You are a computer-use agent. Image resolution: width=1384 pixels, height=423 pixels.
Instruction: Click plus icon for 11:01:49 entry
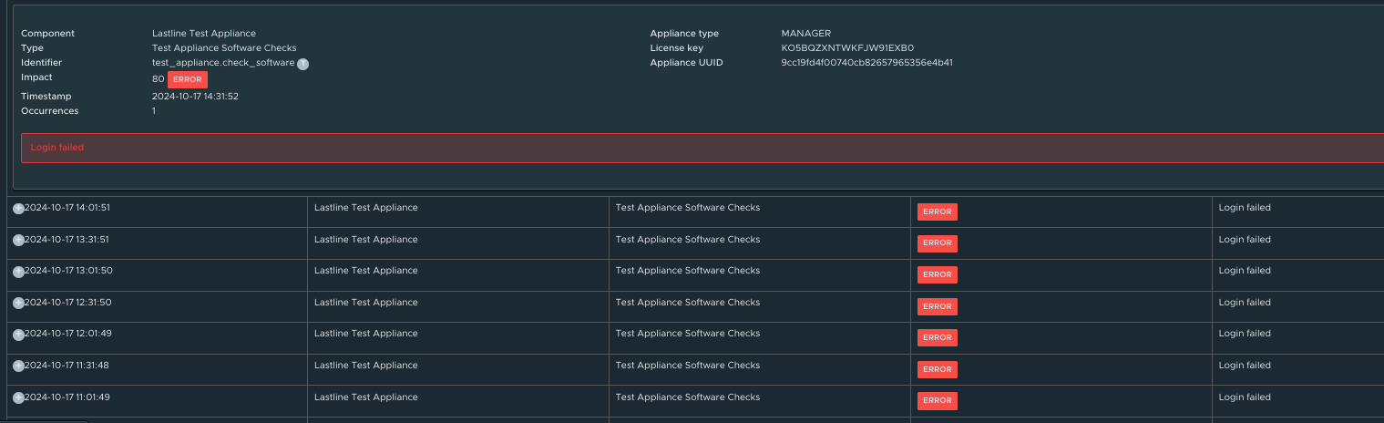coord(18,397)
